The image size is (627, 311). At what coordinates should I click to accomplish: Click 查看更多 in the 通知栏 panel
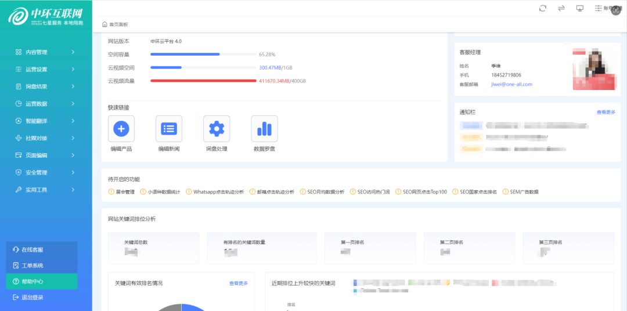tap(606, 112)
